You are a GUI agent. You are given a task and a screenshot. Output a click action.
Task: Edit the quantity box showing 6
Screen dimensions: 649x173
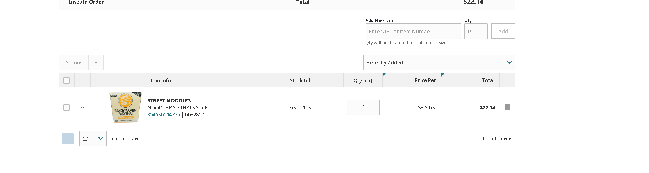[x=363, y=107]
